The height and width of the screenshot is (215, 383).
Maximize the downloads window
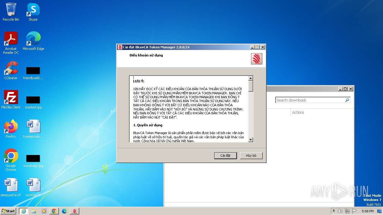(x=345, y=89)
